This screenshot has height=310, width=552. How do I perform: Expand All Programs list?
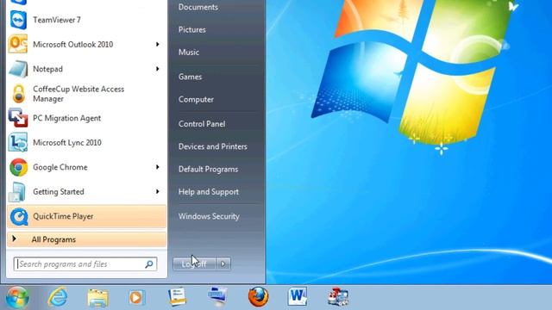coord(86,239)
